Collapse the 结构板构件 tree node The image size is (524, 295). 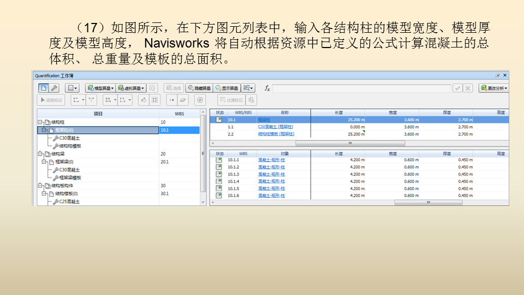40,186
